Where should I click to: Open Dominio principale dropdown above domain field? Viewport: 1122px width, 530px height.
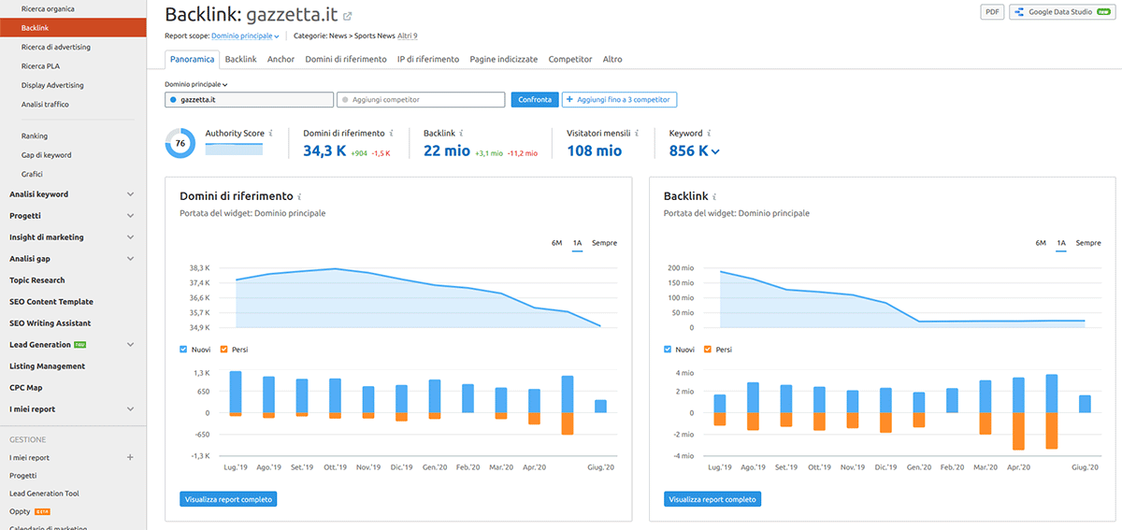(x=196, y=84)
